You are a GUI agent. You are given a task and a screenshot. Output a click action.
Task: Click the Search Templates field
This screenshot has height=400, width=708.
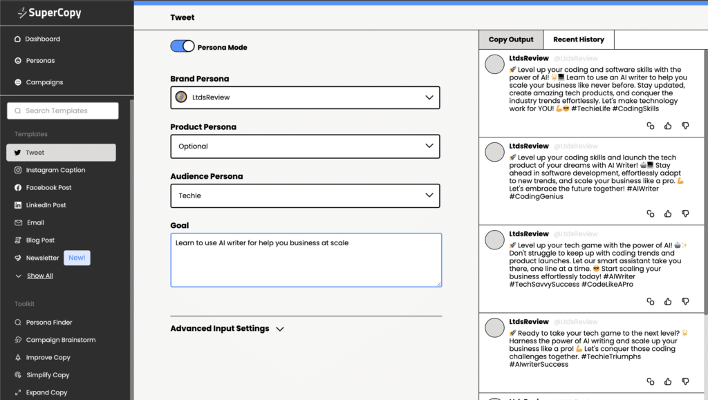tap(63, 111)
